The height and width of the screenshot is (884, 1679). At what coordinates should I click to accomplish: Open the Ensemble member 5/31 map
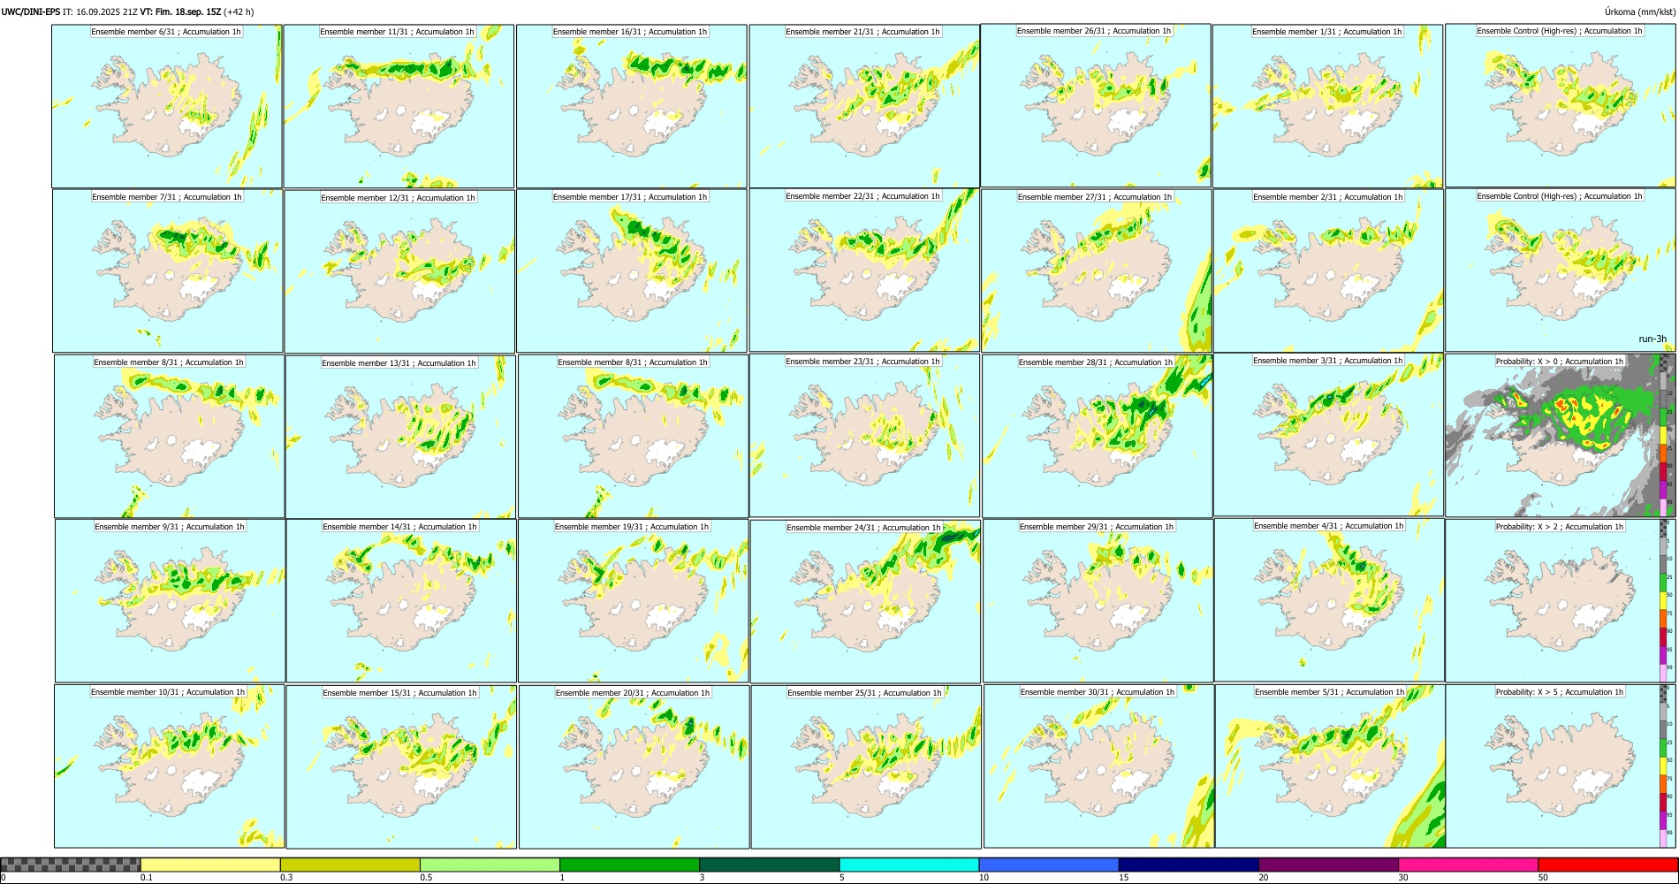[1330, 766]
